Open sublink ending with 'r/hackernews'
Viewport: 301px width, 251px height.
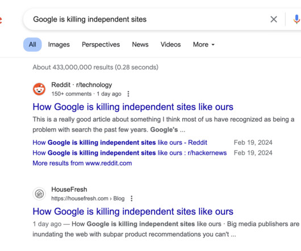[129, 153]
